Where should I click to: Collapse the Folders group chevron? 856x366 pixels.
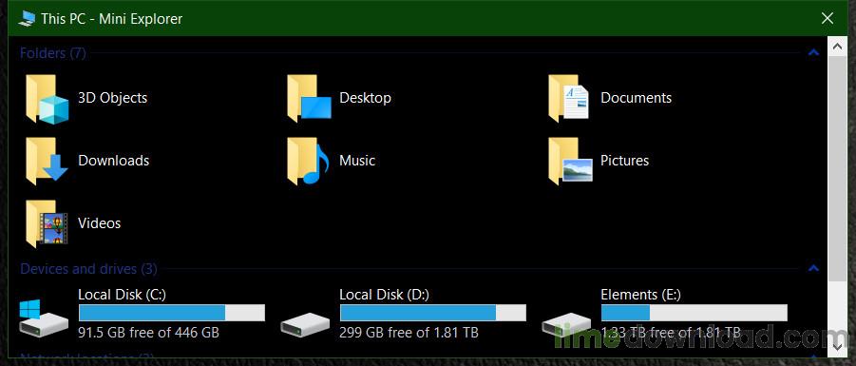(x=813, y=53)
